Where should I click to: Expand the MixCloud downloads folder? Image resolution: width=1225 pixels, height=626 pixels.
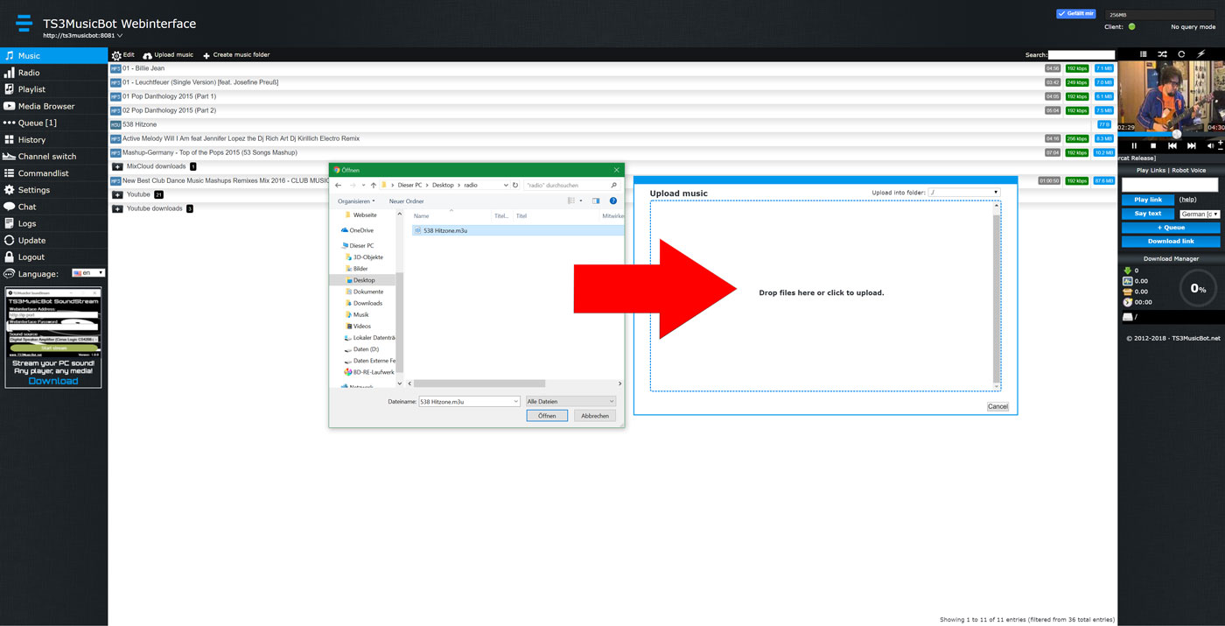(117, 166)
